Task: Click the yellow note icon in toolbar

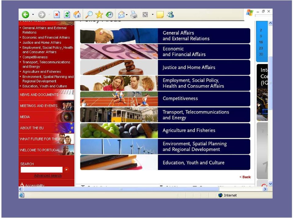Action: point(160,15)
